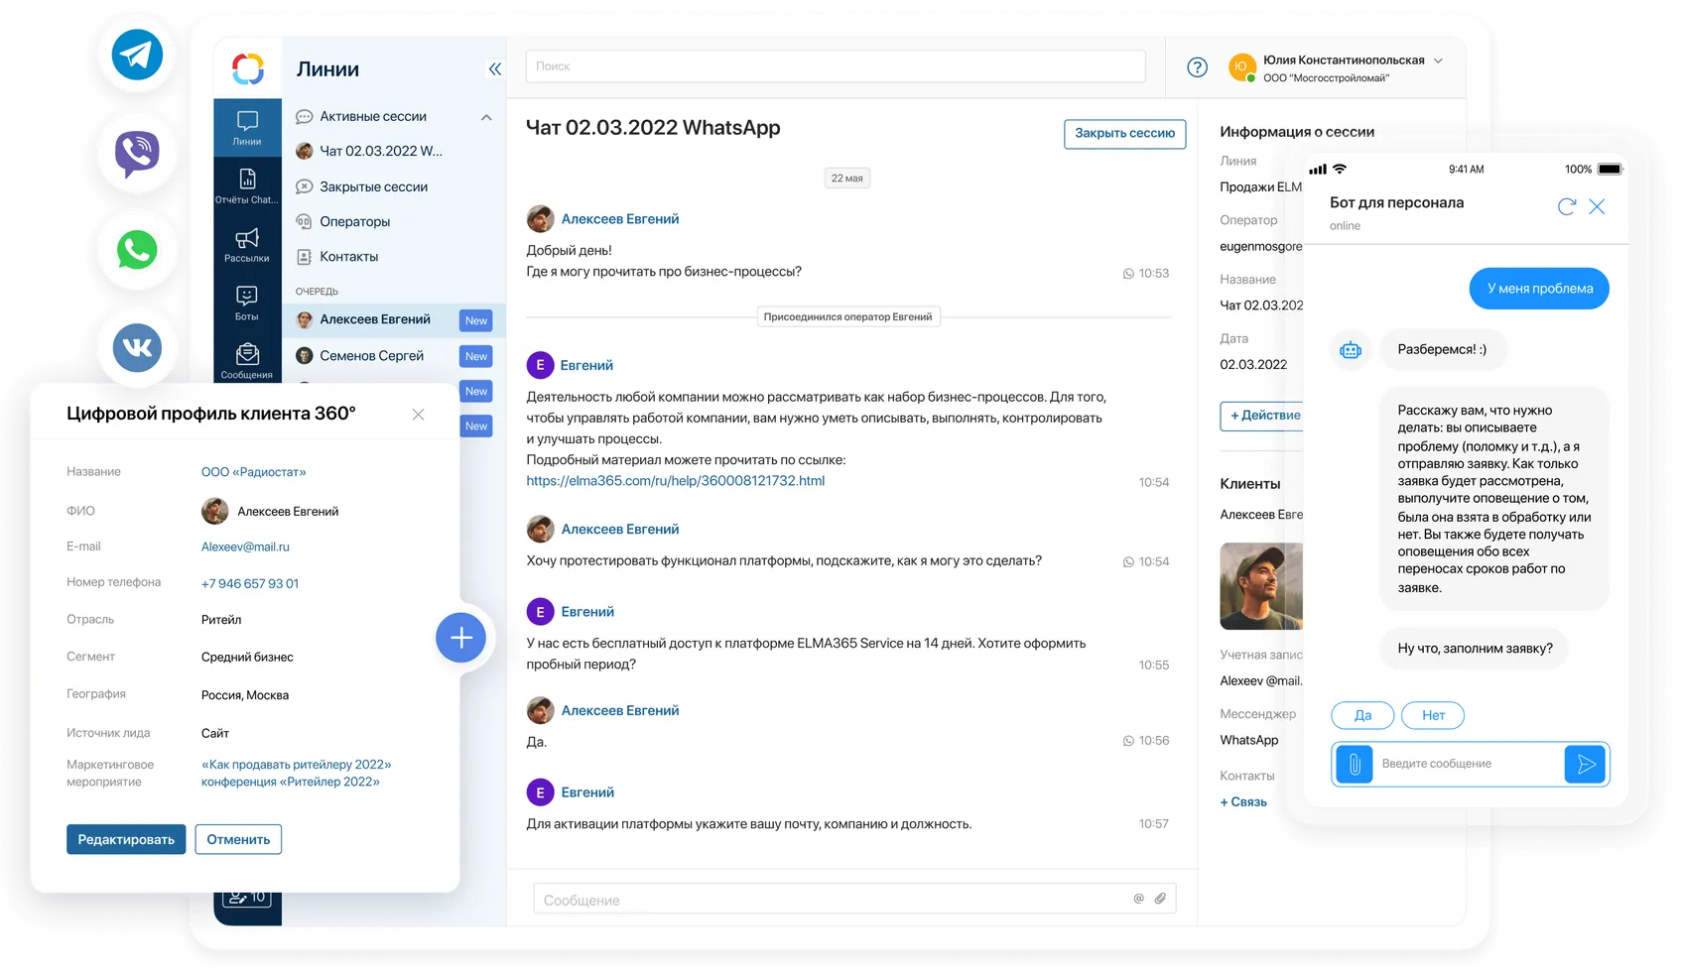Open the user account dropdown for Юлия Константинопольская
This screenshot has height=972, width=1681.
pos(1438,61)
